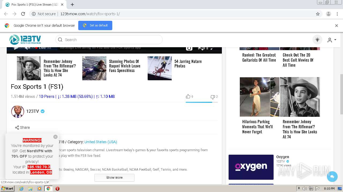Click Show more under description
Viewport: 343px width, 192px height.
[x=114, y=178]
